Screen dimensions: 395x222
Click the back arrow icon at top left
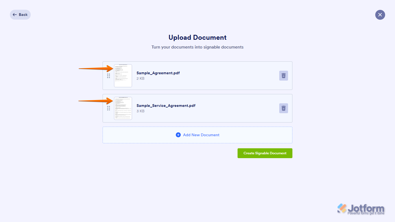[15, 15]
